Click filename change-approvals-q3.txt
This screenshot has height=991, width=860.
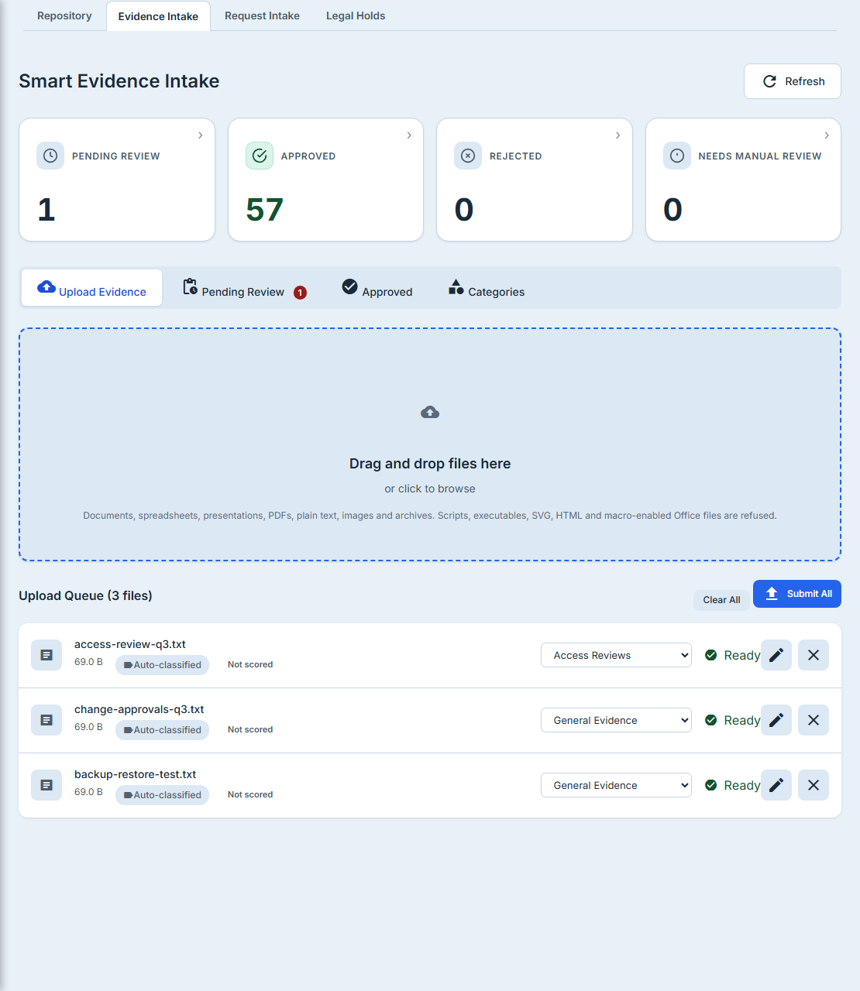tap(139, 709)
